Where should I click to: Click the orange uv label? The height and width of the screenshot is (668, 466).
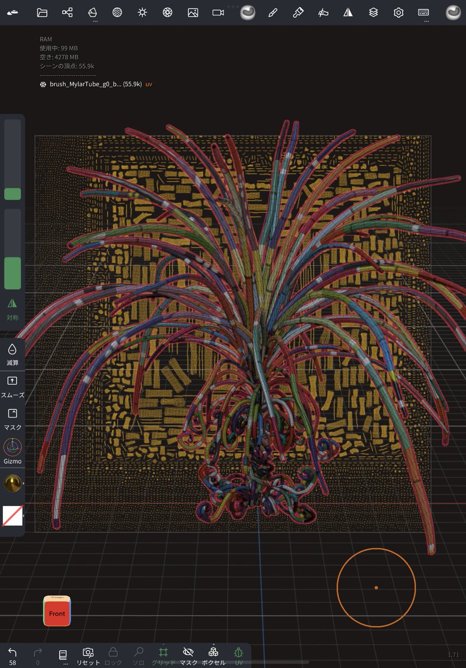(x=149, y=84)
